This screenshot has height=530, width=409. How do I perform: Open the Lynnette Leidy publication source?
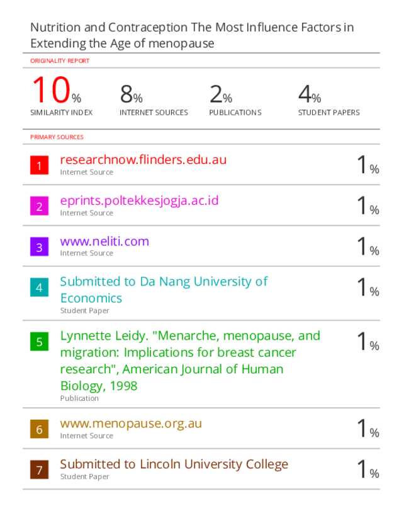(x=190, y=360)
